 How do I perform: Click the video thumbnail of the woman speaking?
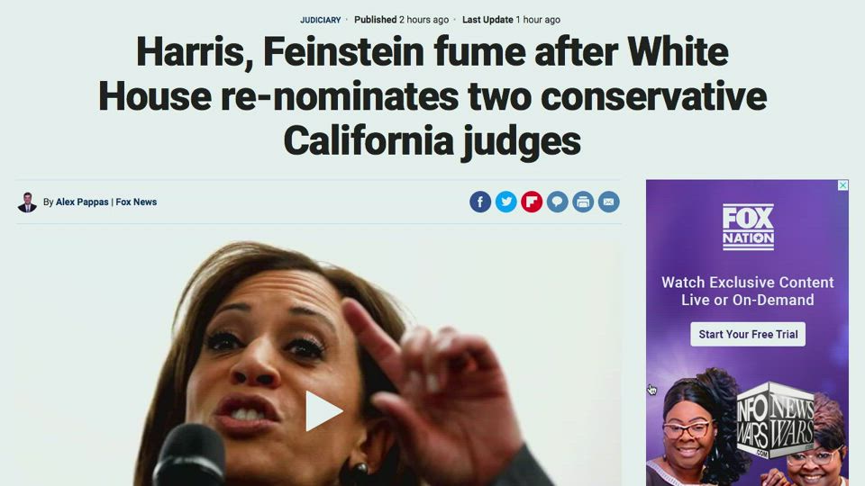(319, 363)
